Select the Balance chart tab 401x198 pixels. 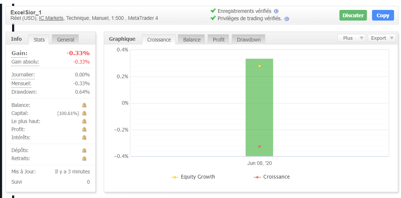pyautogui.click(x=192, y=39)
